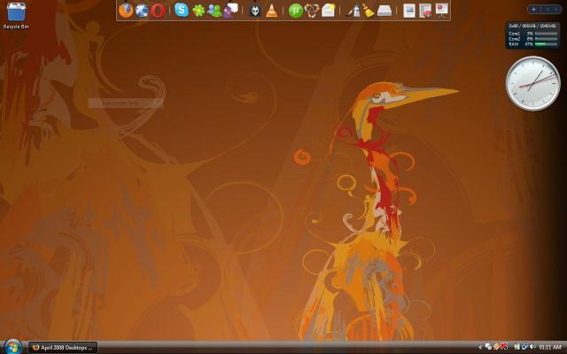Launch the paint brush and tube icon
The width and height of the screenshot is (567, 354).
click(353, 11)
